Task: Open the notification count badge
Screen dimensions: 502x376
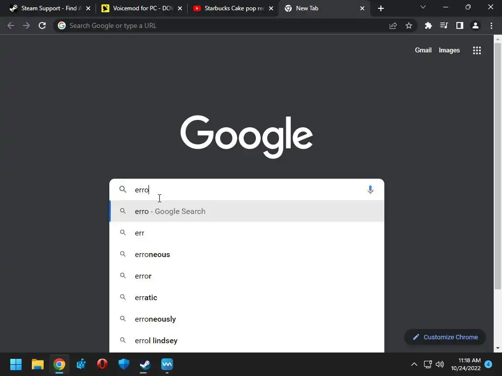Action: point(488,364)
